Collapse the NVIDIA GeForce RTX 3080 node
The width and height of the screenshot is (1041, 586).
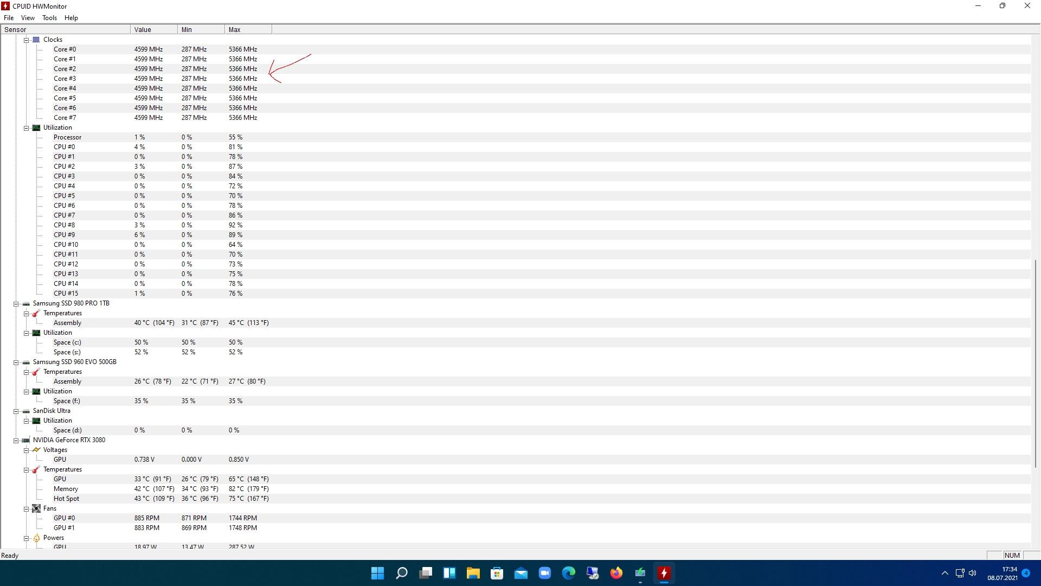tap(16, 441)
